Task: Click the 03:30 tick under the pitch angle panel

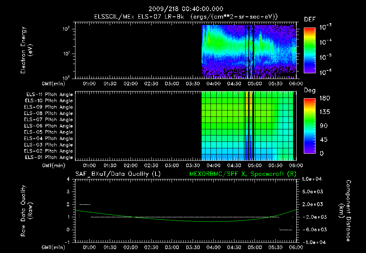Action: pos(193,165)
